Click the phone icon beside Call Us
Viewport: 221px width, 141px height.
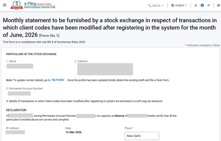[x=150, y=6]
